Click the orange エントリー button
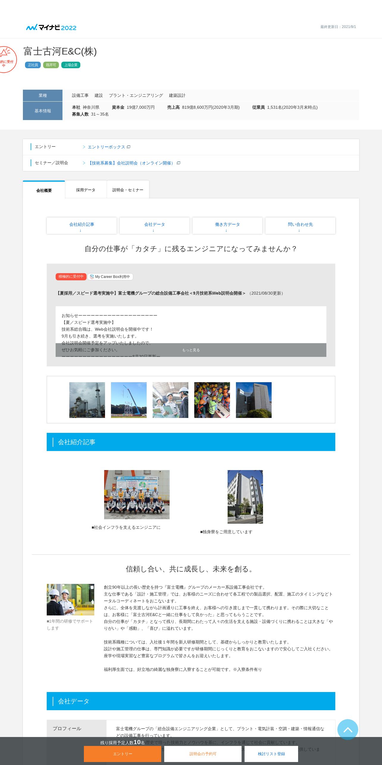The height and width of the screenshot is (765, 382). click(x=123, y=754)
